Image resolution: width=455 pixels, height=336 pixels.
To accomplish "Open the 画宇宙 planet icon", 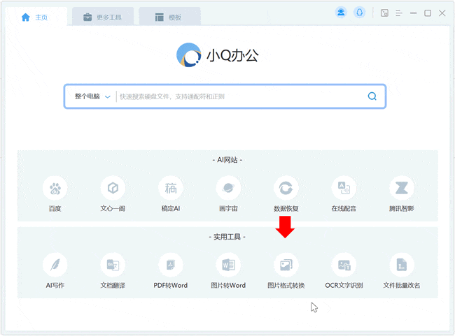I will (x=228, y=189).
